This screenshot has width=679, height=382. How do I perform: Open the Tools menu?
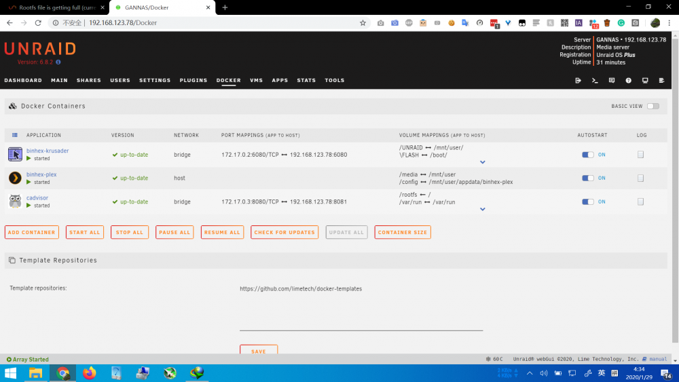point(335,81)
